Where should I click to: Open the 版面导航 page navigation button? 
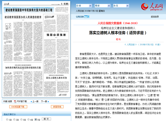pyautogui.click(x=57, y=107)
